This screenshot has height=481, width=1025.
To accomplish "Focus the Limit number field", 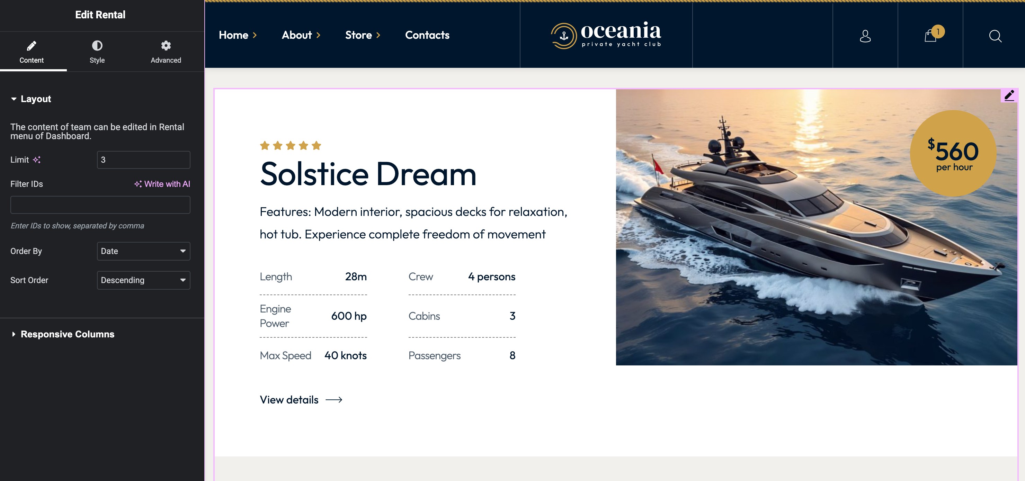I will coord(143,160).
